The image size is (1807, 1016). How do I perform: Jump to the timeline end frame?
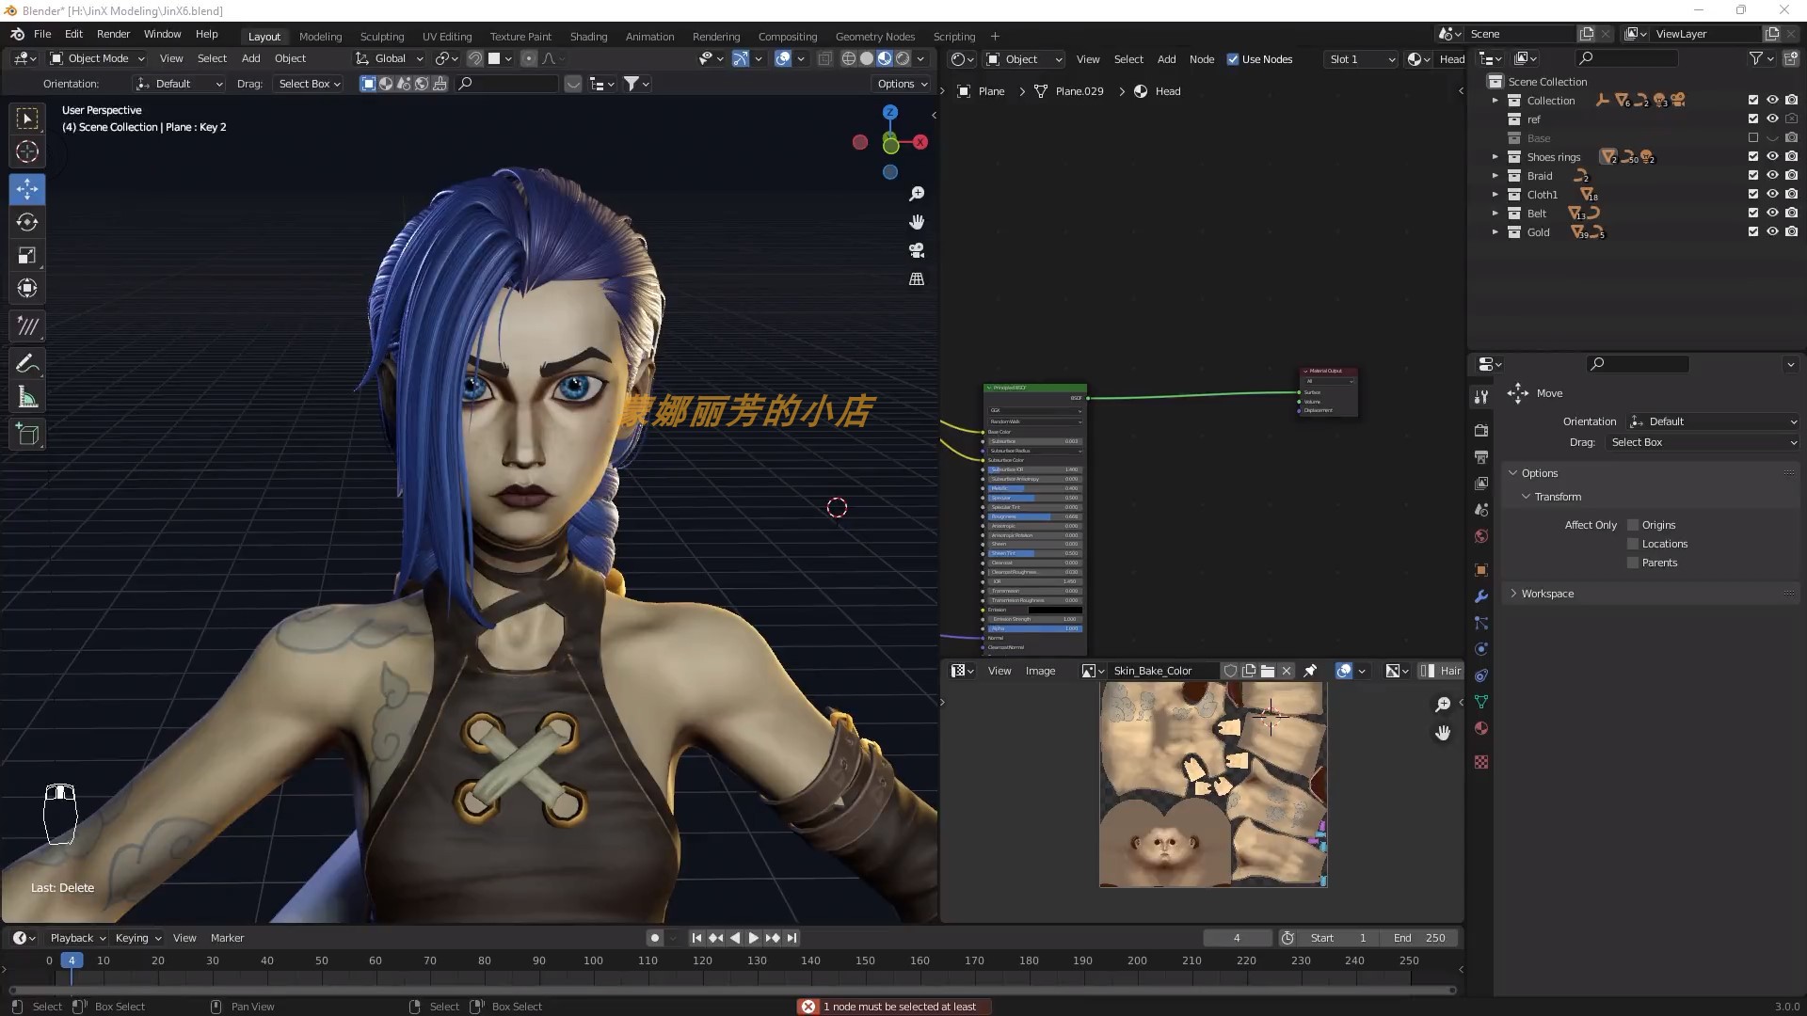792,938
